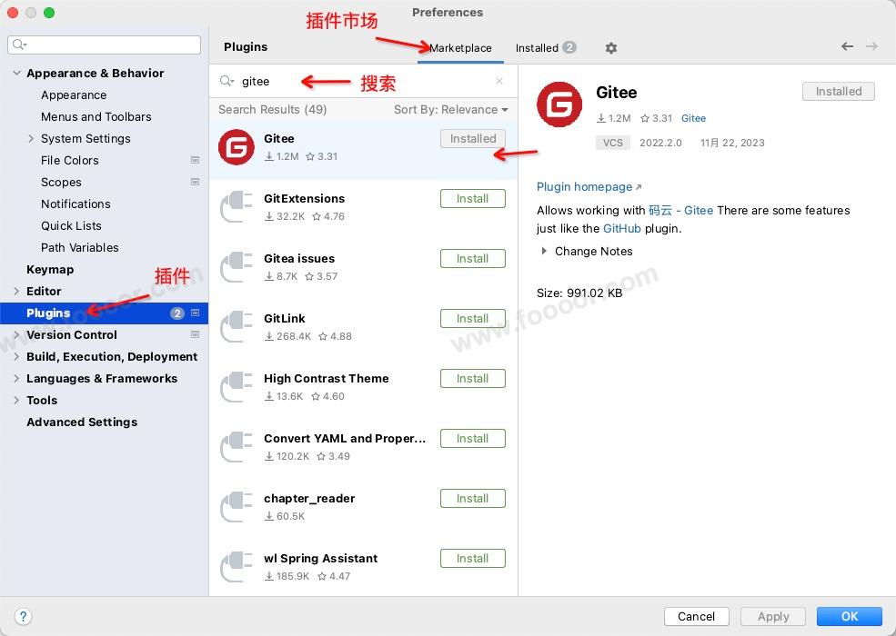Select the Marketplace tab
The width and height of the screenshot is (896, 636).
pos(460,47)
